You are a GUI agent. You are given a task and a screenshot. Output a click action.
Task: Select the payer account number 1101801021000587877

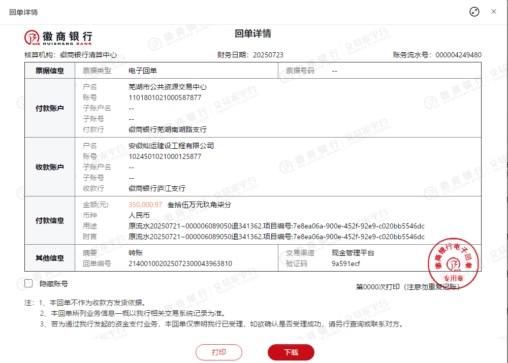pyautogui.click(x=165, y=97)
